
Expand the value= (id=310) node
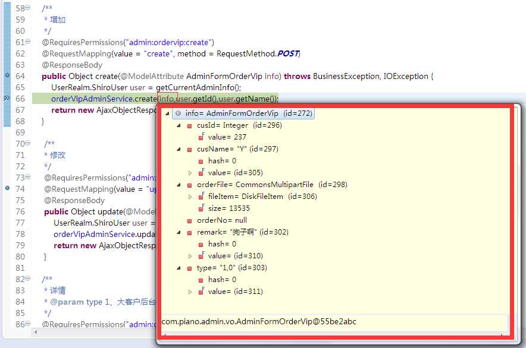point(190,256)
